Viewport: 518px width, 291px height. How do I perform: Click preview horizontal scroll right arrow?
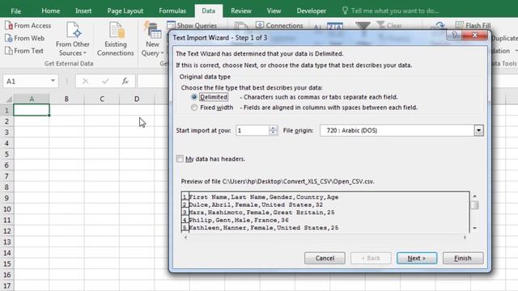click(x=465, y=237)
